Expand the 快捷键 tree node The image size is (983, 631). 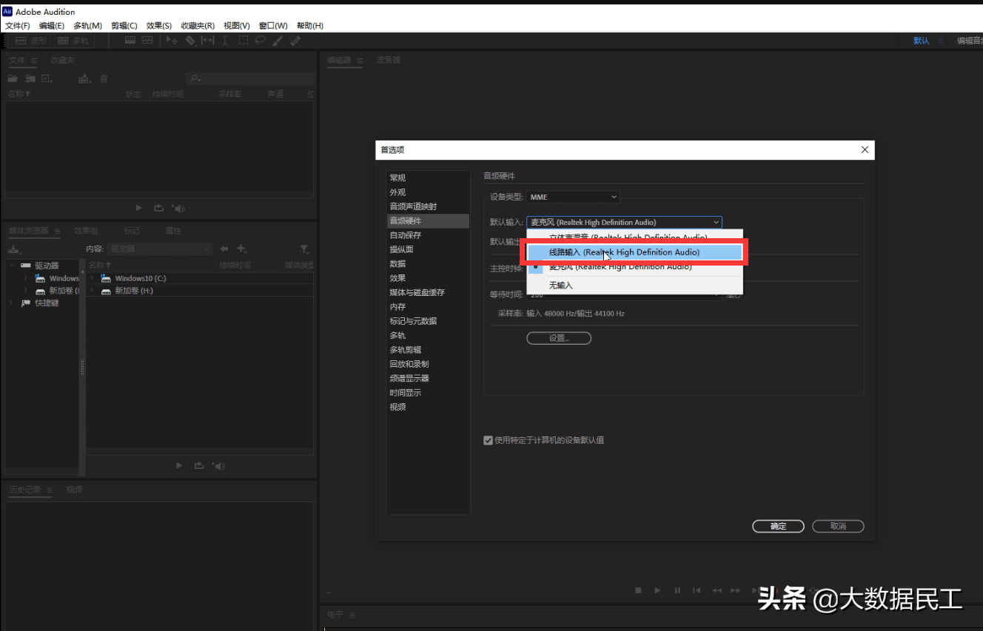12,303
